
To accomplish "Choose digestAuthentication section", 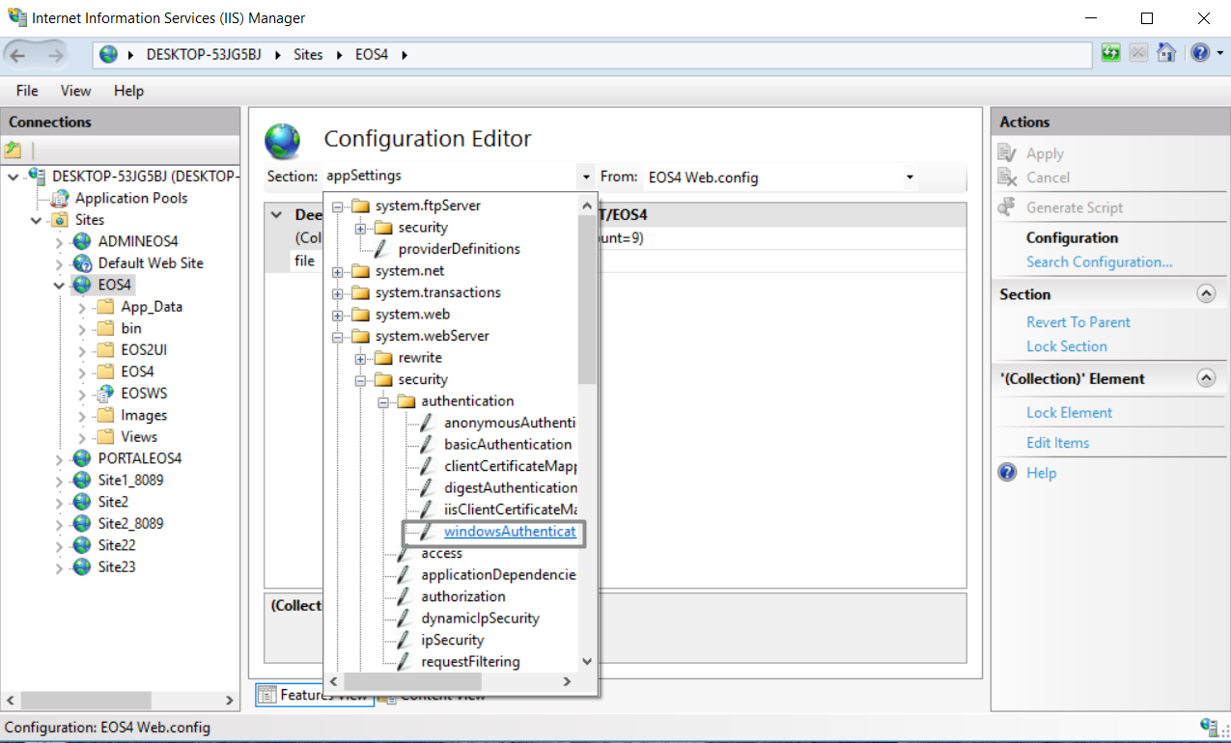I will 510,488.
